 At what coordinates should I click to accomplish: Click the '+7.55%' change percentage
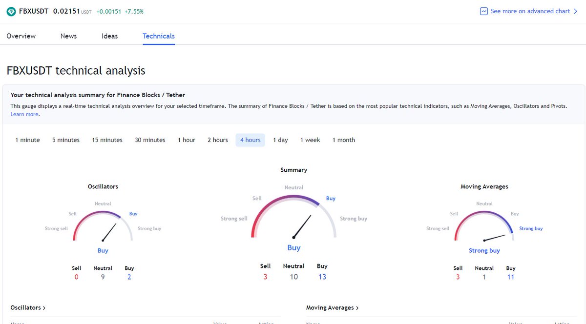point(133,11)
